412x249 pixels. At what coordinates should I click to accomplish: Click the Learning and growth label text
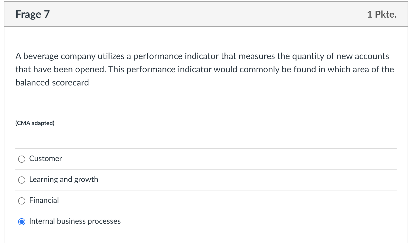[64, 179]
